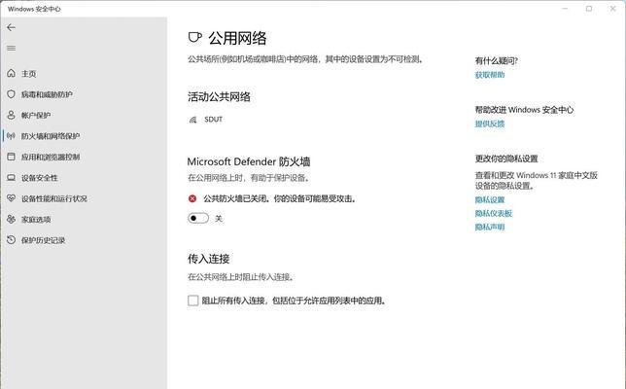Click the back arrow icon

tap(12, 27)
